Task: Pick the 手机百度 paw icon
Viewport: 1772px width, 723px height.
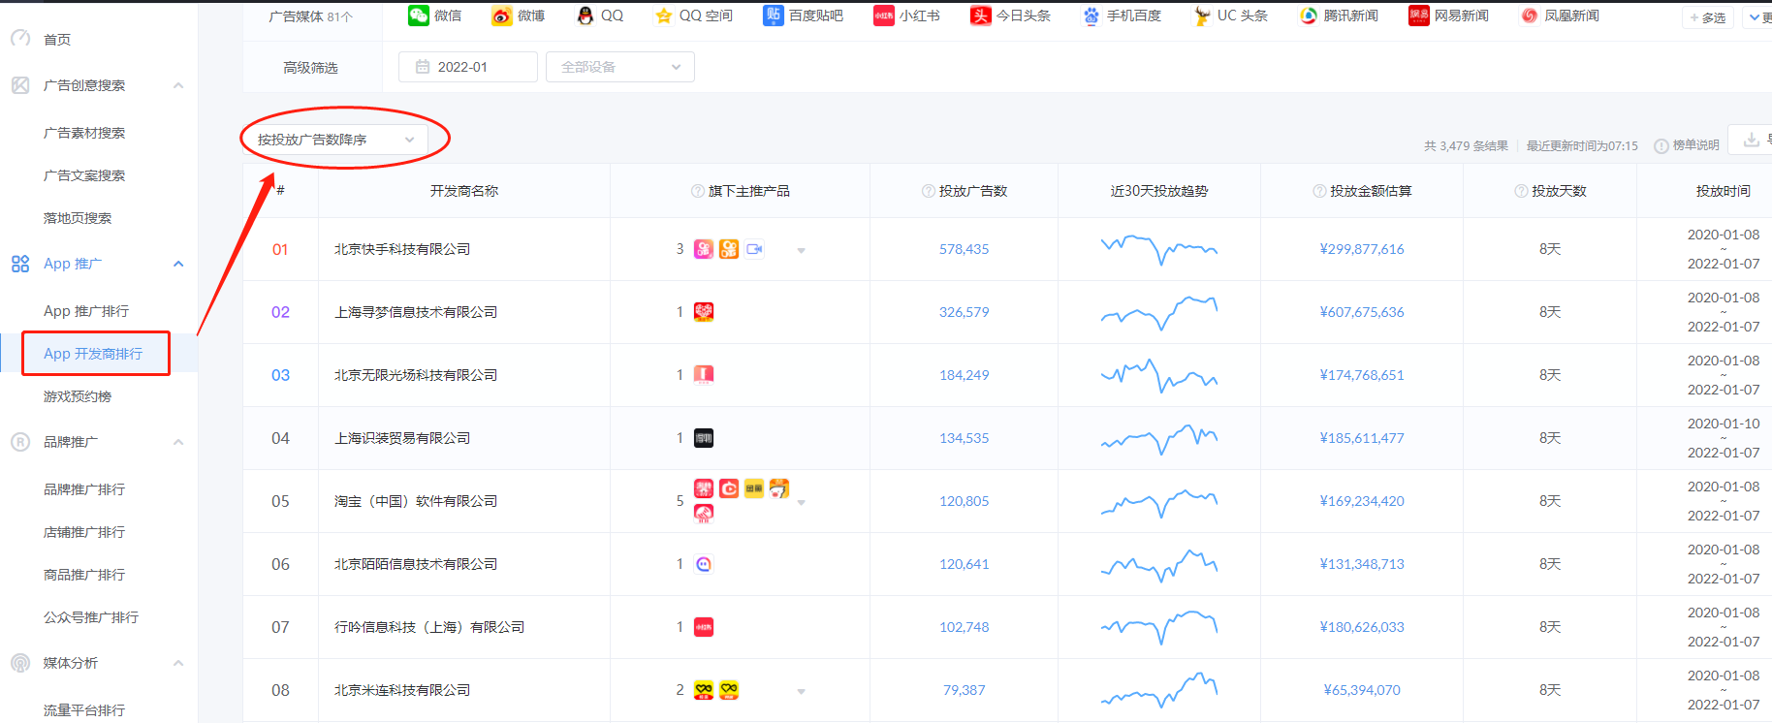Action: (x=1092, y=16)
